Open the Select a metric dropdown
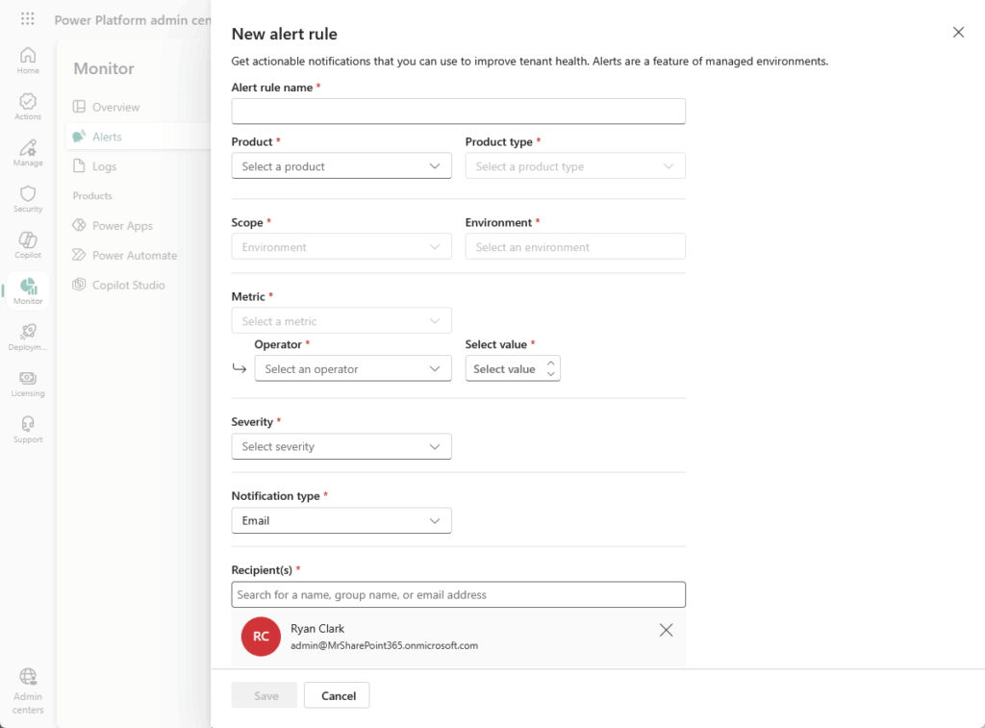This screenshot has width=985, height=728. click(x=341, y=321)
